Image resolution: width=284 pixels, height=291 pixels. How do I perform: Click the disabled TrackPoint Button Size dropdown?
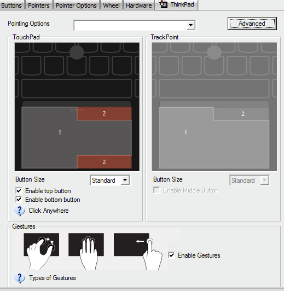pyautogui.click(x=250, y=180)
